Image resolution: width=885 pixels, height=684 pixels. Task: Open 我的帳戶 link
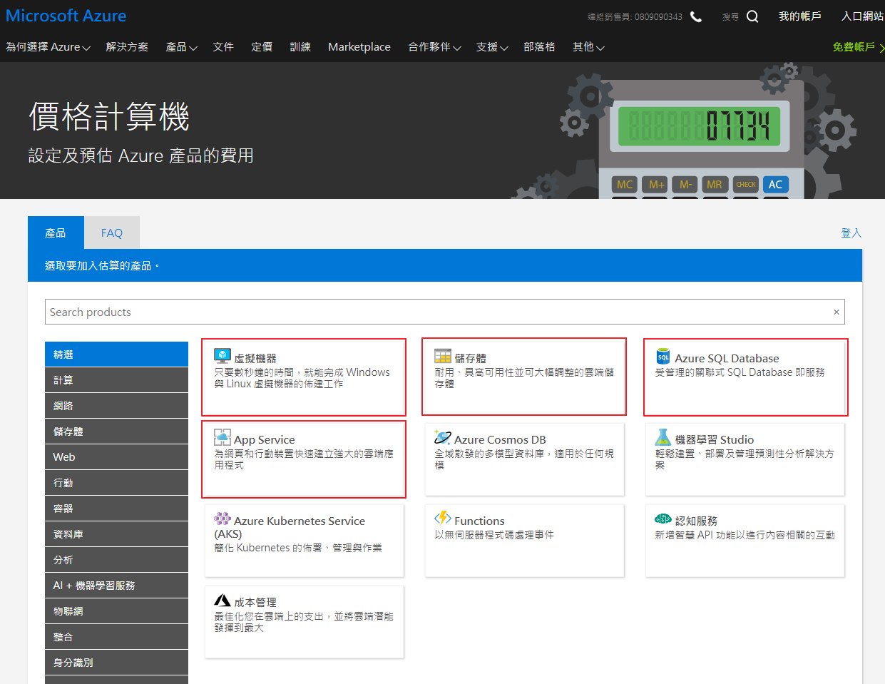coord(799,16)
